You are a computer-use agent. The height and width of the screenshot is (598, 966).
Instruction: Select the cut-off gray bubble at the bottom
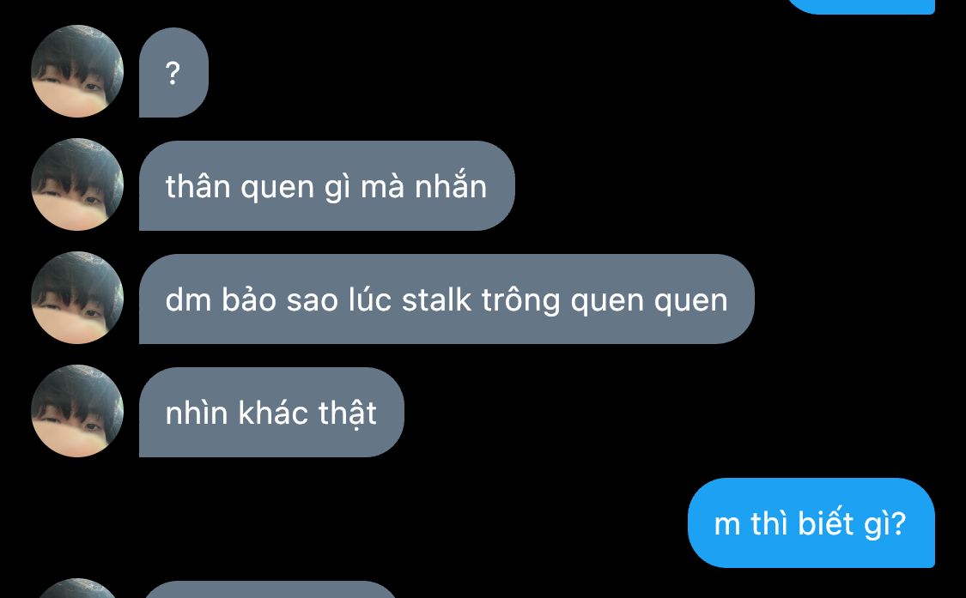(x=270, y=590)
